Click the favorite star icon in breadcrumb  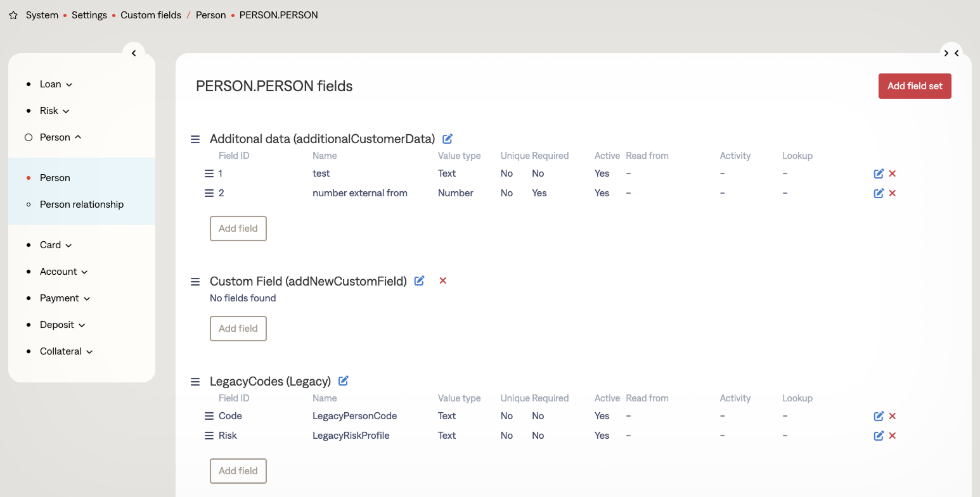click(13, 15)
